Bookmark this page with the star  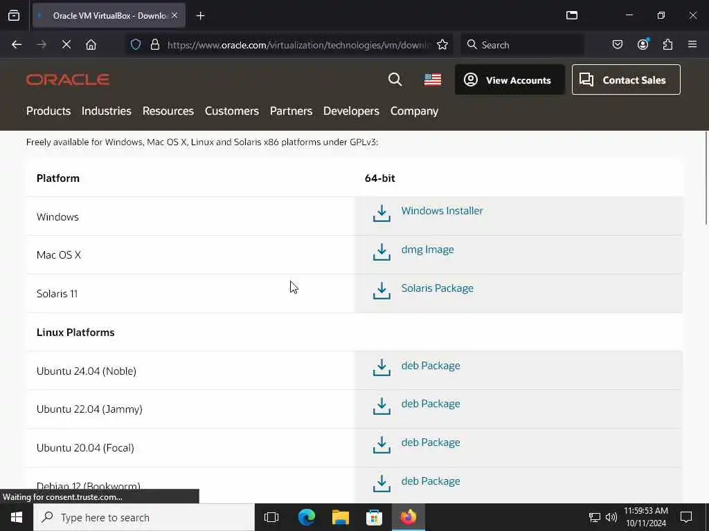click(442, 45)
